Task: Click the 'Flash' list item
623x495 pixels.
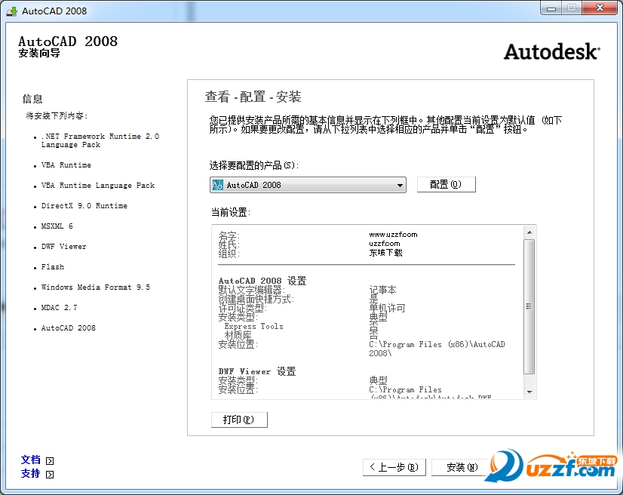Action: click(x=53, y=267)
